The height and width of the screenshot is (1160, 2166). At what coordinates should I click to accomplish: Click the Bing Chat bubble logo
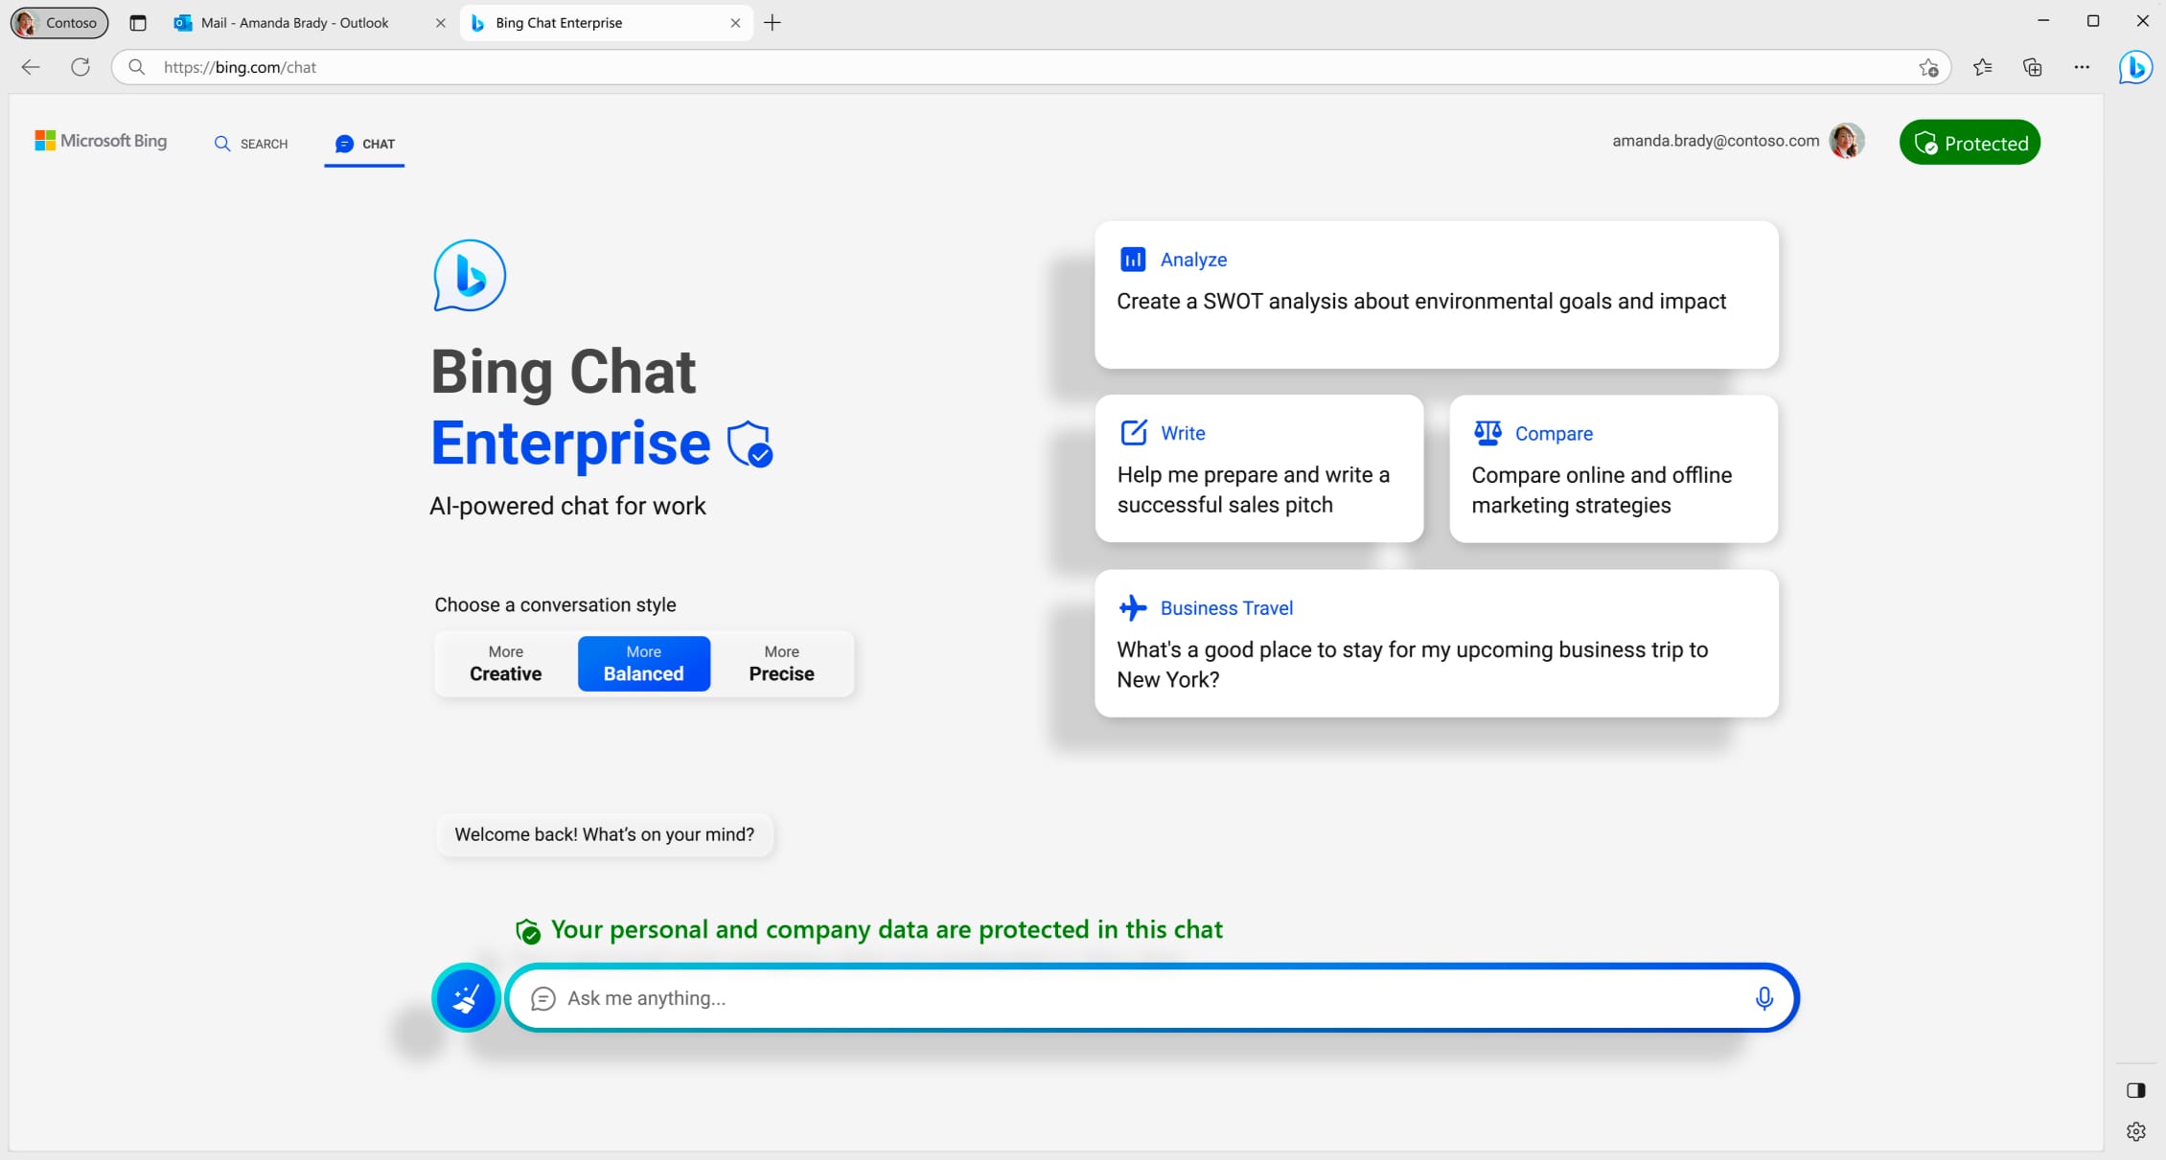click(470, 276)
